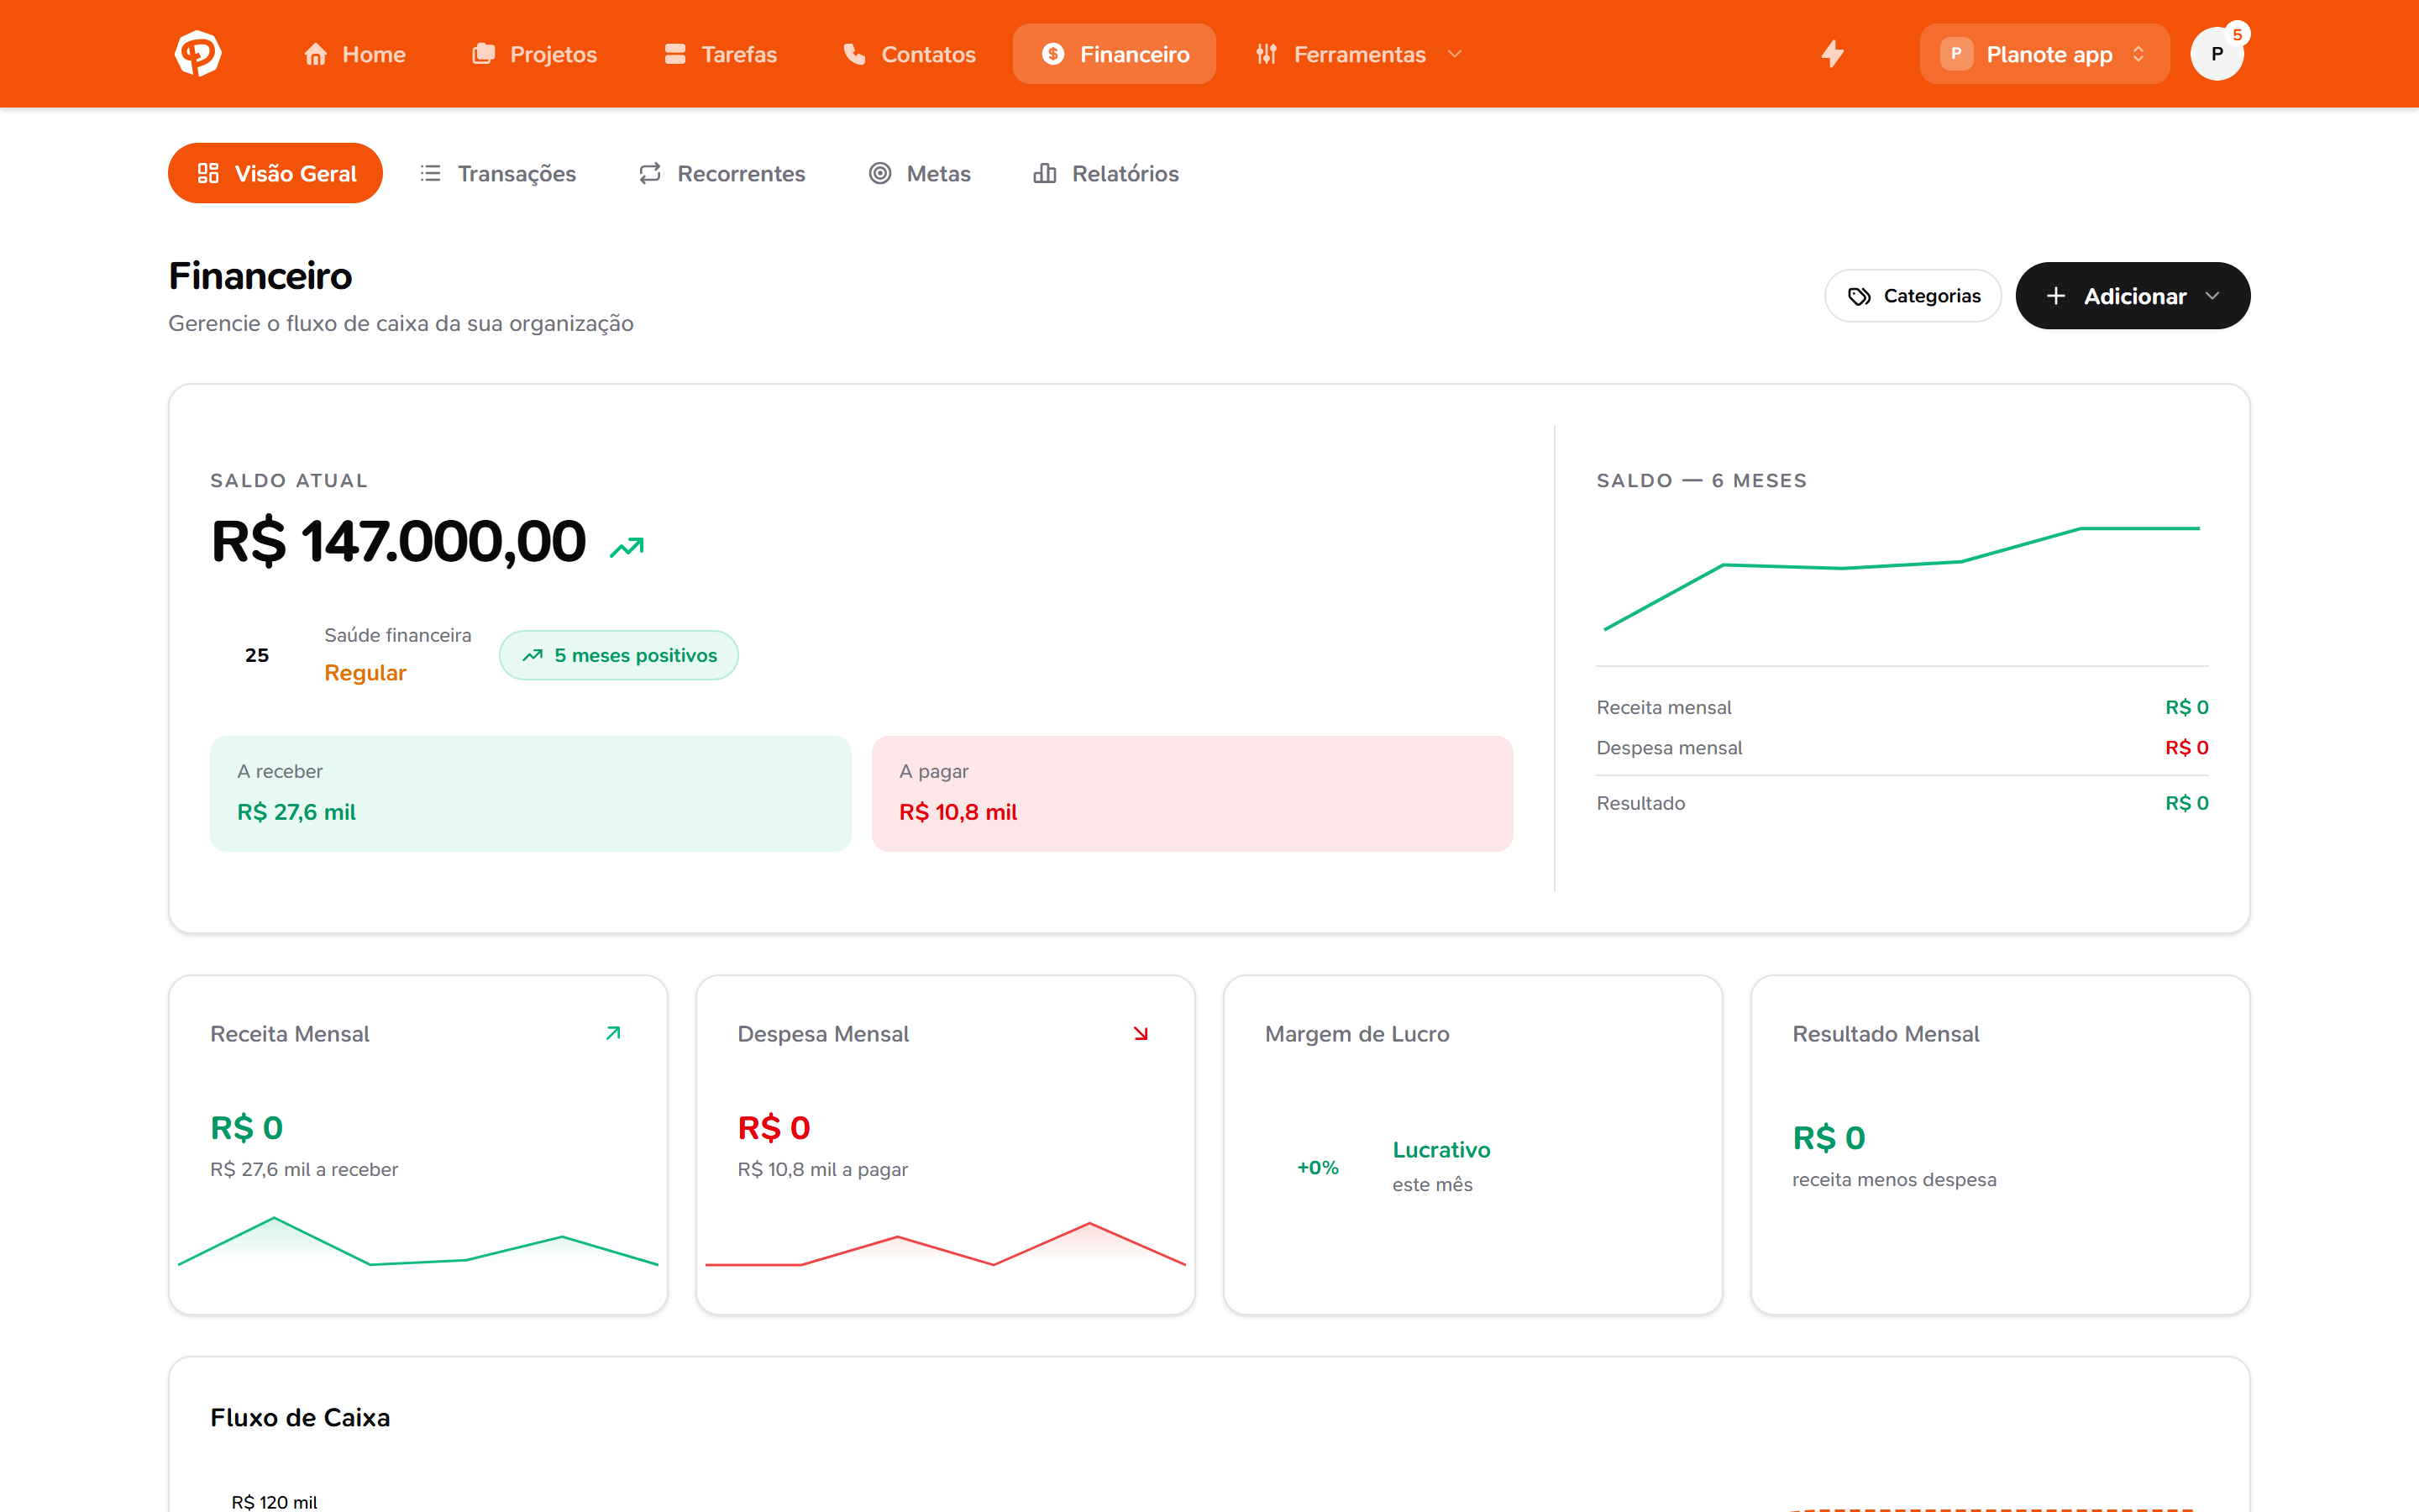Click the Categorias button
2419x1512 pixels.
[x=1913, y=296]
